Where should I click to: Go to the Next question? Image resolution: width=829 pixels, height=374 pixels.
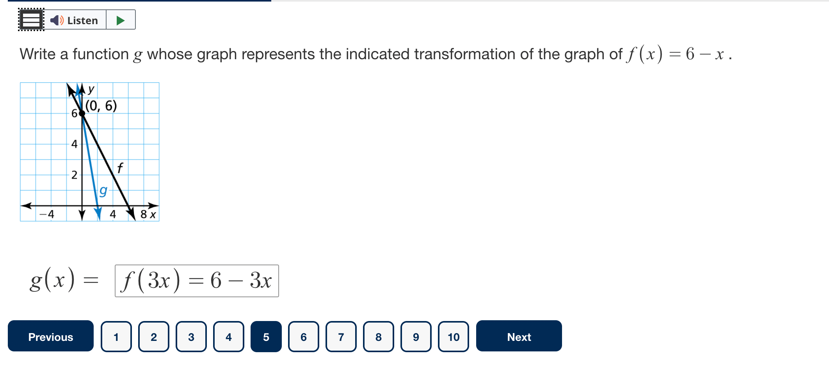(x=519, y=336)
